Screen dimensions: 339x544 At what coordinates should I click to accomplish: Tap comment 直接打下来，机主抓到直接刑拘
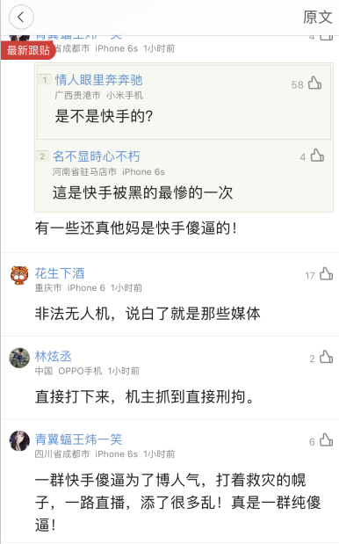pos(144,396)
